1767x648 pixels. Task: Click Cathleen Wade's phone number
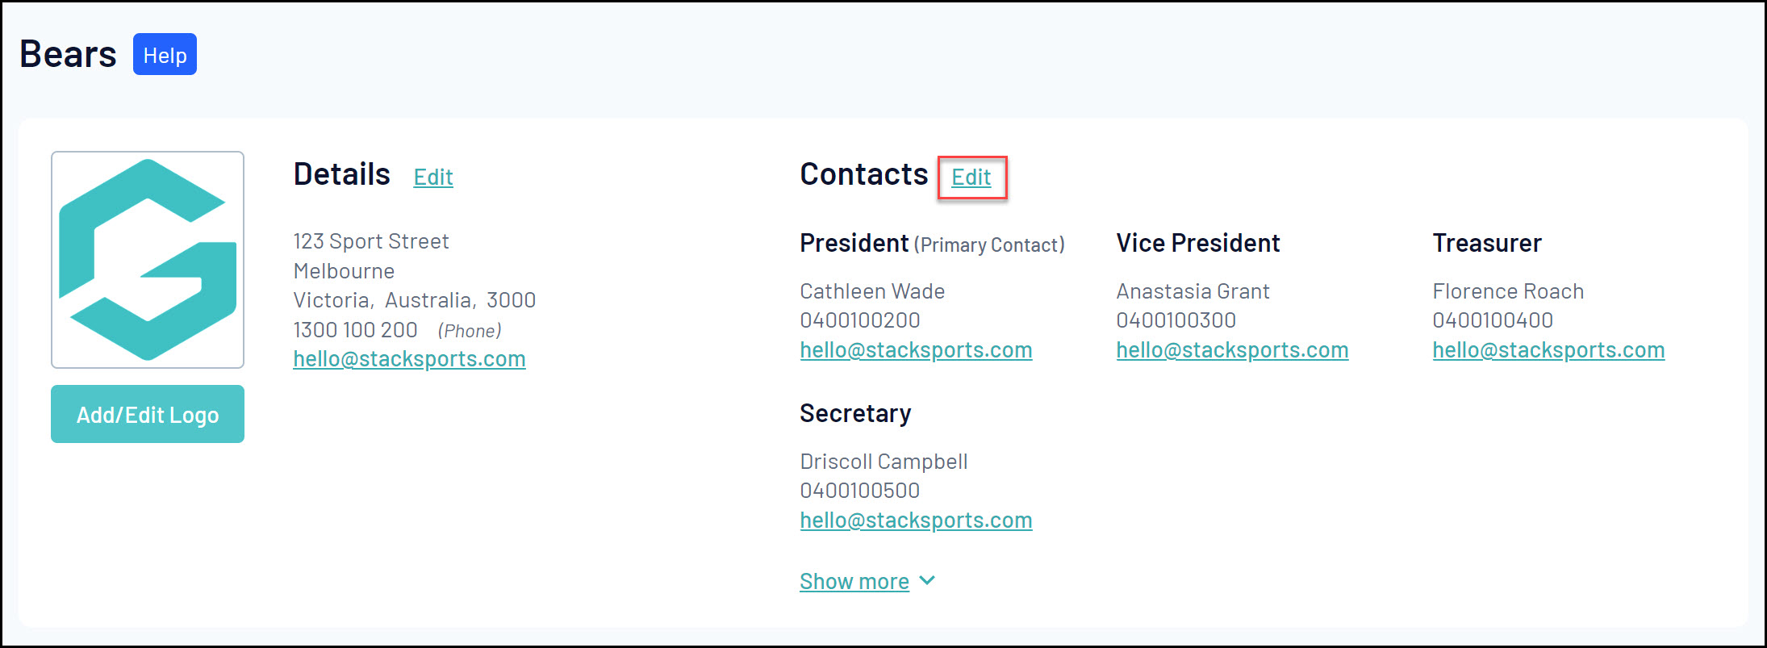[x=859, y=320]
